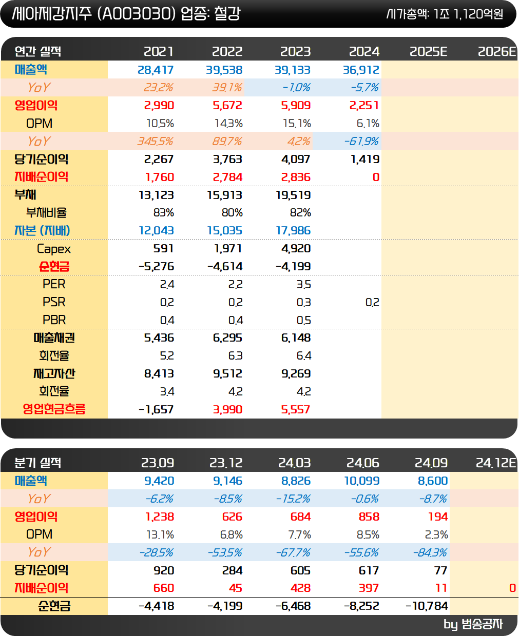Select the 2024 annual column header
The image size is (519, 636).
[x=364, y=51]
